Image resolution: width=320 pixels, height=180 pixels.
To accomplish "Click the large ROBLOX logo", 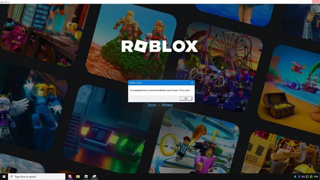I will click(x=160, y=46).
